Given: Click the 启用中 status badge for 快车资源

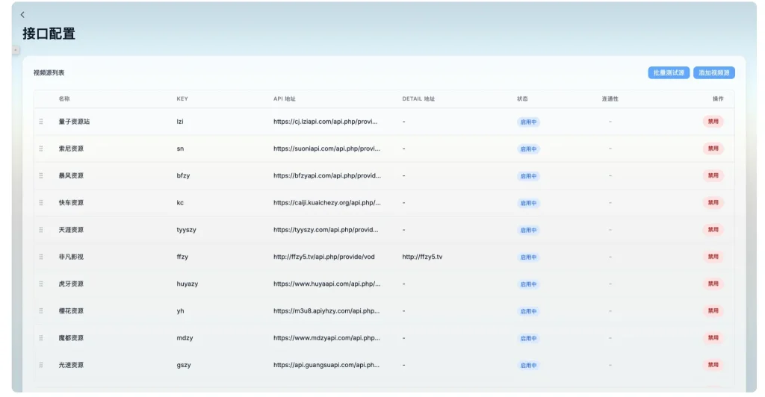Looking at the screenshot, I should click(x=528, y=203).
